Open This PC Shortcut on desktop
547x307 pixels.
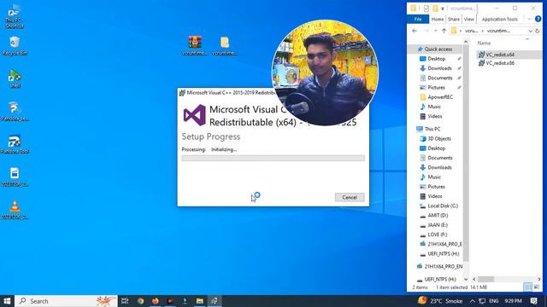15,16
